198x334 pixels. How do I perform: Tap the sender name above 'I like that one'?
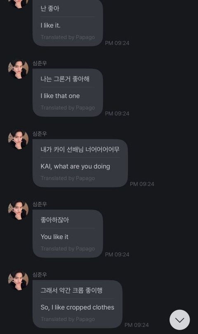[x=40, y=63]
